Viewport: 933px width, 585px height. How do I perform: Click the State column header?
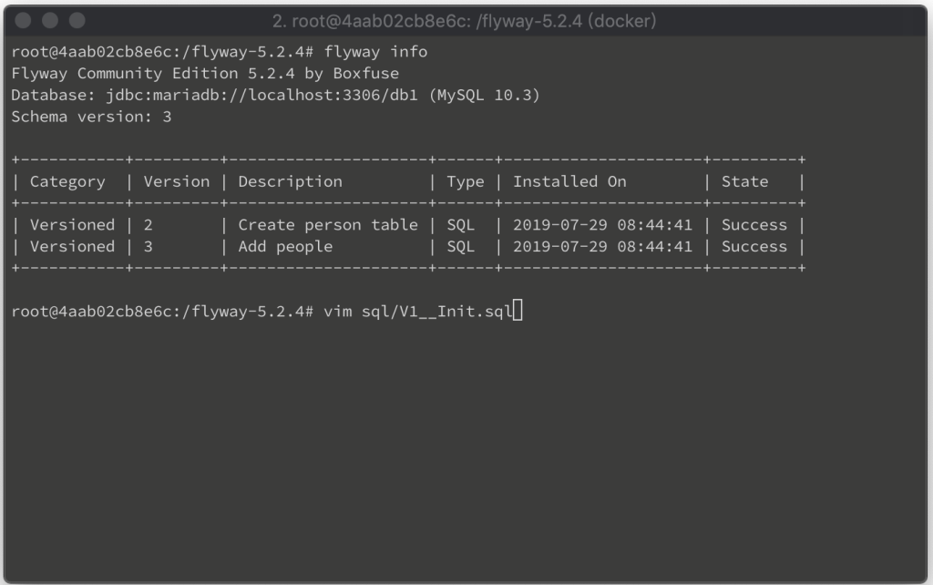click(x=745, y=181)
